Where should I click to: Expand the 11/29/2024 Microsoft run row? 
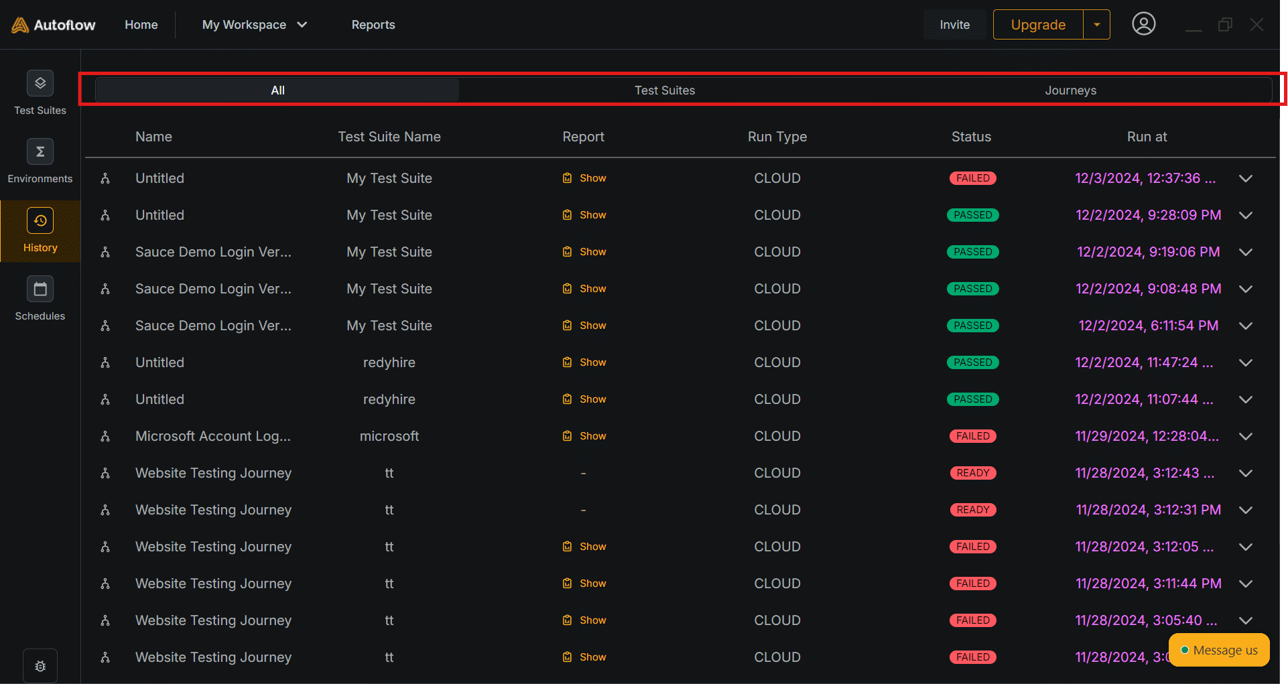point(1245,436)
